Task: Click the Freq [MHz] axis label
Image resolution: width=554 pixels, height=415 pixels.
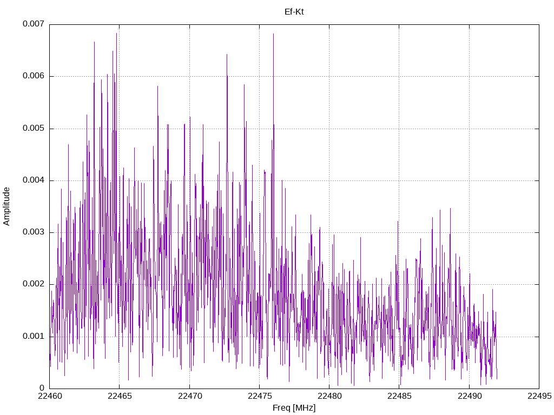Action: coord(294,408)
